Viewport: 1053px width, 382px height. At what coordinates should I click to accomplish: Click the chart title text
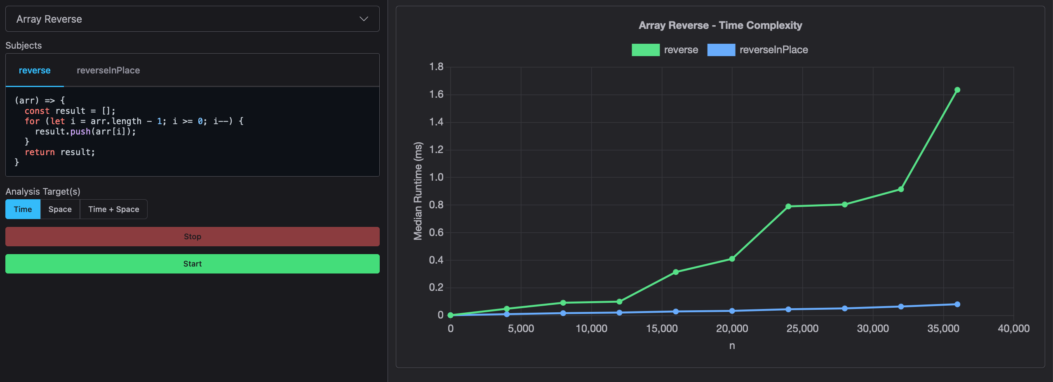click(x=720, y=26)
